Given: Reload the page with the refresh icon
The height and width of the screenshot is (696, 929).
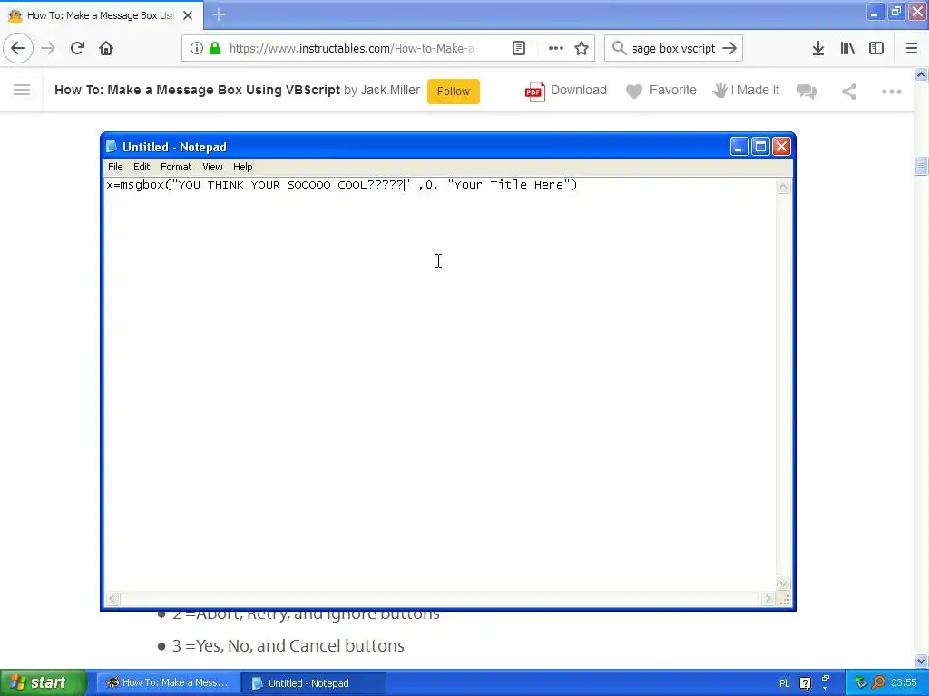Looking at the screenshot, I should (x=77, y=48).
